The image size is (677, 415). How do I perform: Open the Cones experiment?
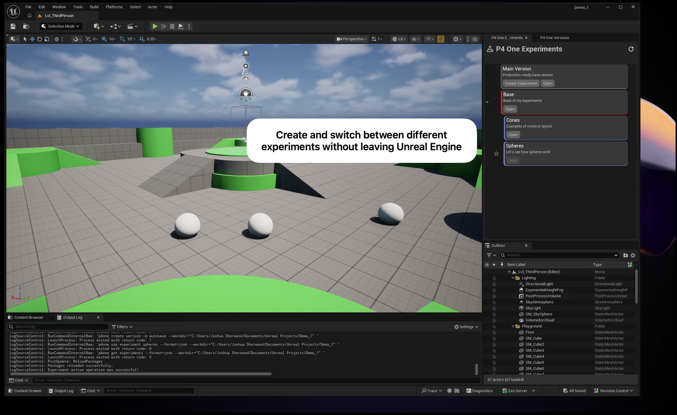(513, 135)
